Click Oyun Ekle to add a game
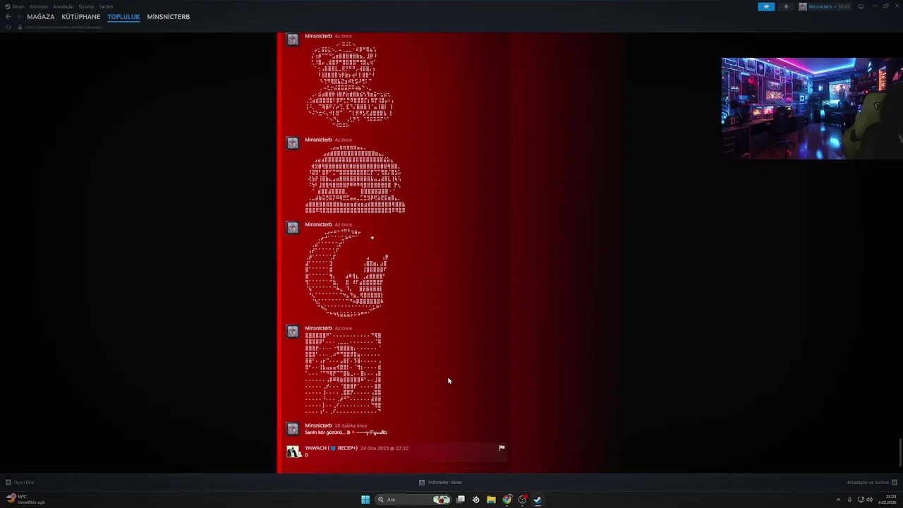This screenshot has width=903, height=508. tap(20, 483)
